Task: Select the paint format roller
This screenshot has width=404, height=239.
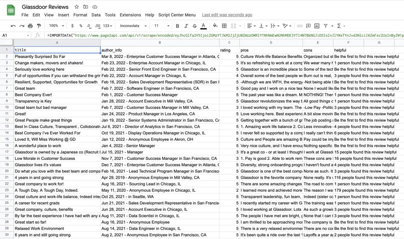Action: coord(39,26)
